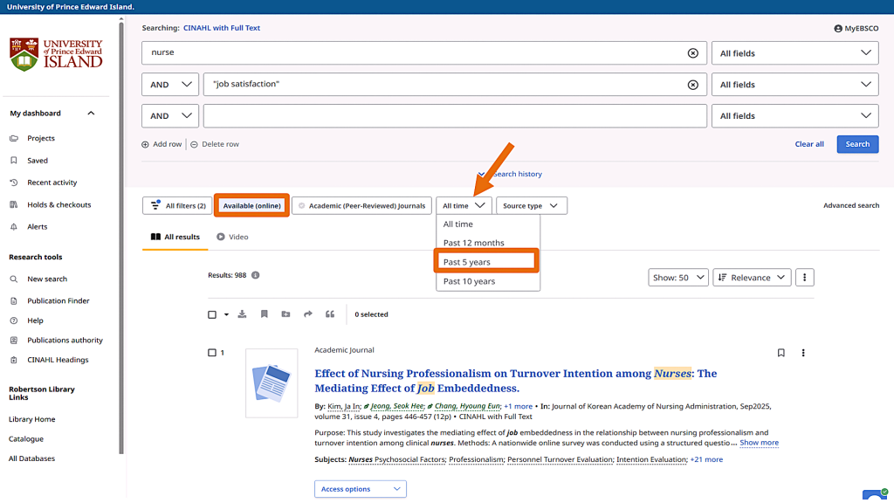Click the blue Search button
This screenshot has height=503, width=894.
pos(856,144)
